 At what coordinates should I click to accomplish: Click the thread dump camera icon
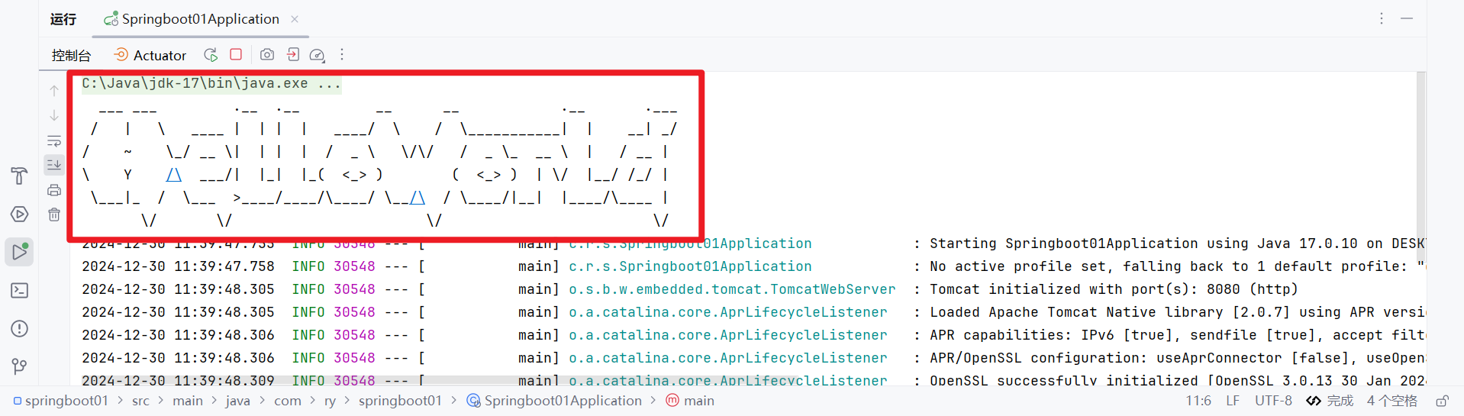tap(266, 55)
